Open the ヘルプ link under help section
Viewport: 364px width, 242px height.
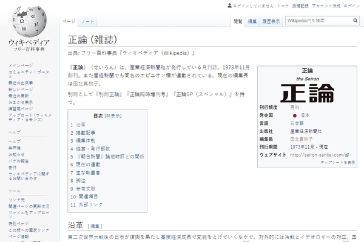[15, 141]
